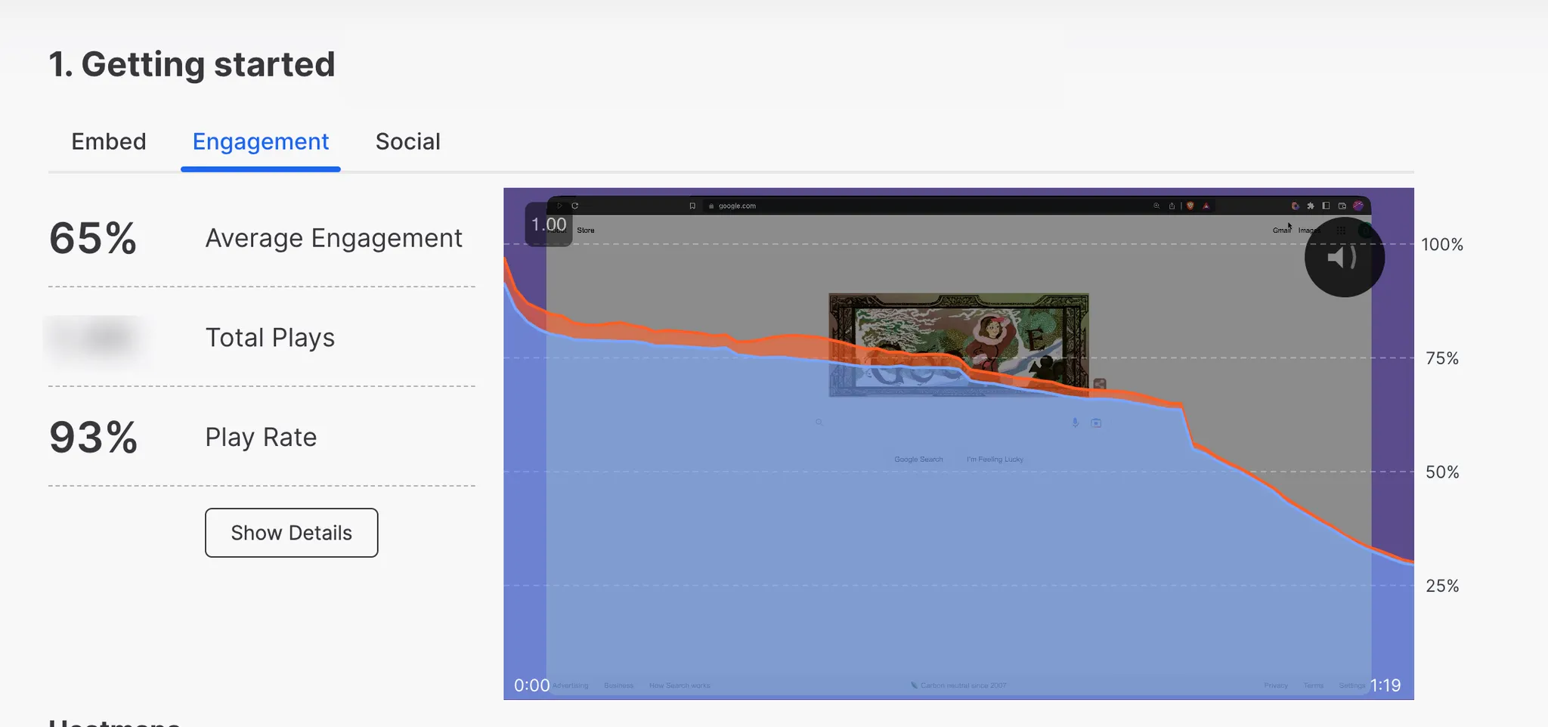Viewport: 1548px width, 727px height.
Task: Click Google Search button in video preview
Action: click(x=918, y=459)
